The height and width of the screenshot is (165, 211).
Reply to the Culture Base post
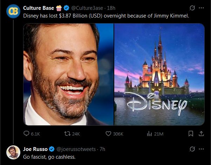(27, 134)
